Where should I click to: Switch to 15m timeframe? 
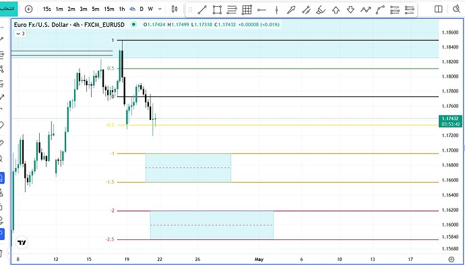(x=108, y=9)
